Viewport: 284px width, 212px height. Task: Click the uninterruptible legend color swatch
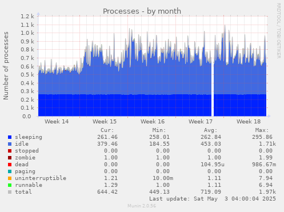[x=10, y=178]
